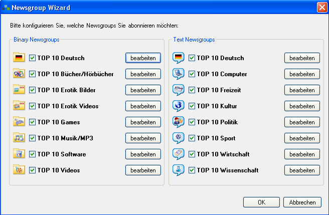
Task: Uncheck TOP 10 Freizeit checkbox
Action: 192,90
